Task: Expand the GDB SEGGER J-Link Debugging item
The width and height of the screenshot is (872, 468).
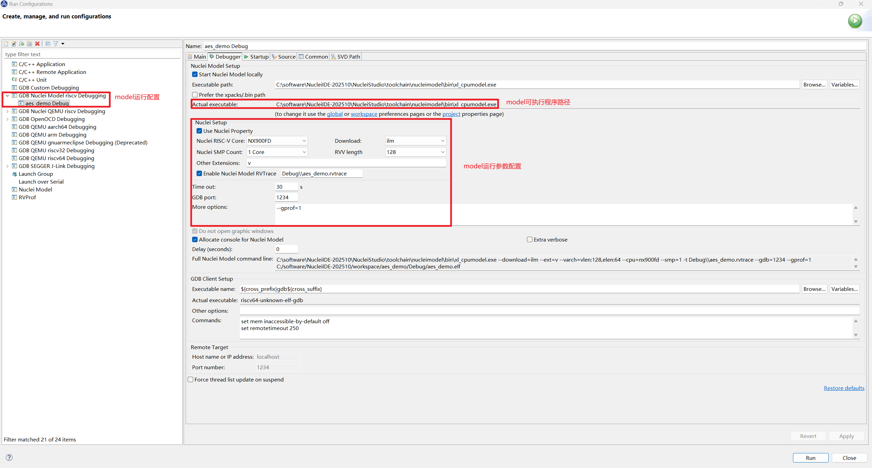Action: 7,166
